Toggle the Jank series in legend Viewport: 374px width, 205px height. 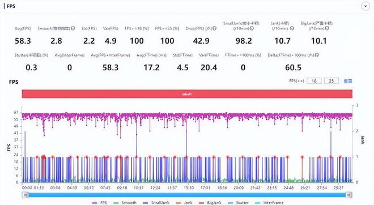point(184,203)
